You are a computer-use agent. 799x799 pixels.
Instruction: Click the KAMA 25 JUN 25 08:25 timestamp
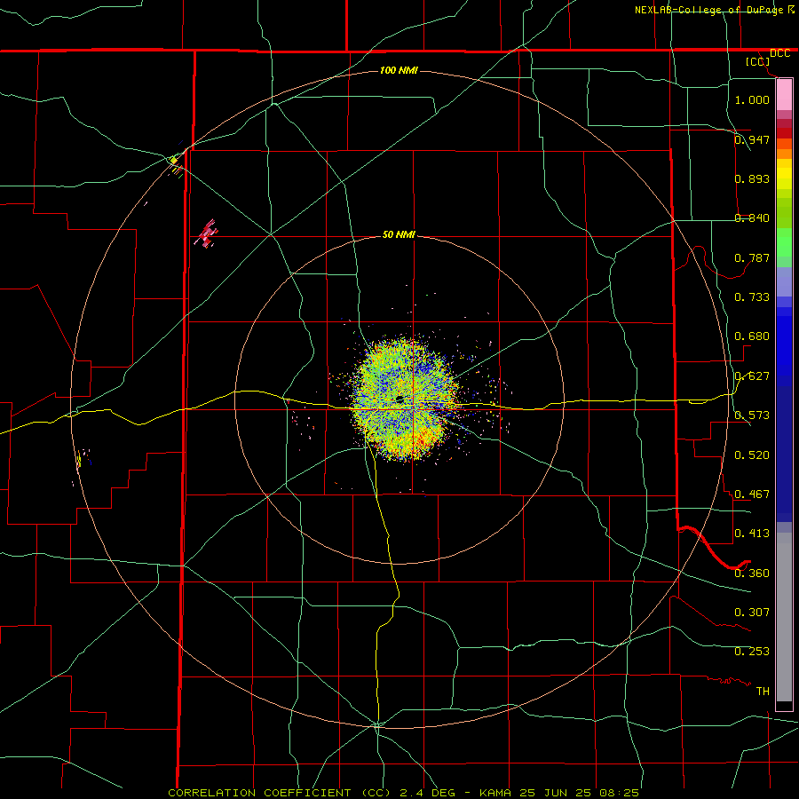click(559, 793)
